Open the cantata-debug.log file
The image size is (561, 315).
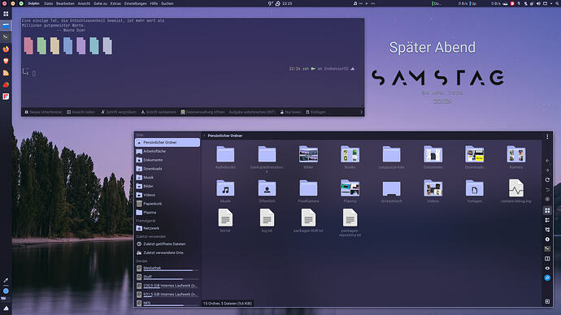click(x=516, y=192)
